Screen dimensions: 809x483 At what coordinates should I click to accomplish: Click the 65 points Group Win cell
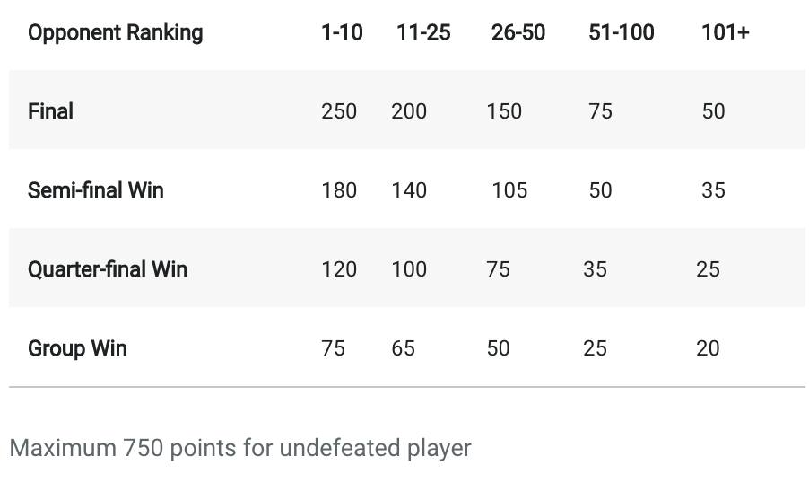[x=403, y=348]
